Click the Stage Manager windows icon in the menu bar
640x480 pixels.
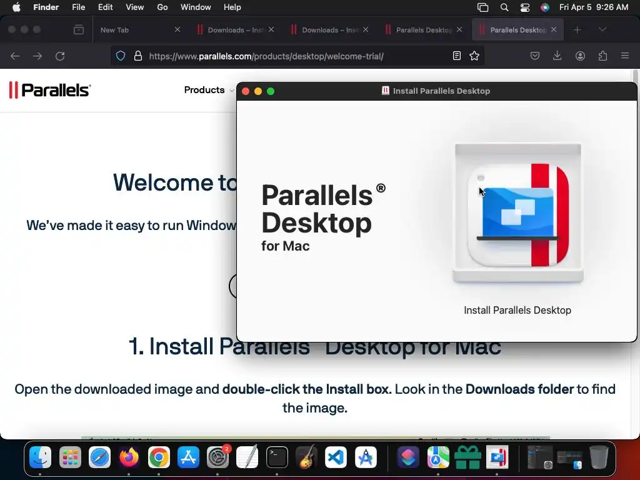pyautogui.click(x=483, y=7)
